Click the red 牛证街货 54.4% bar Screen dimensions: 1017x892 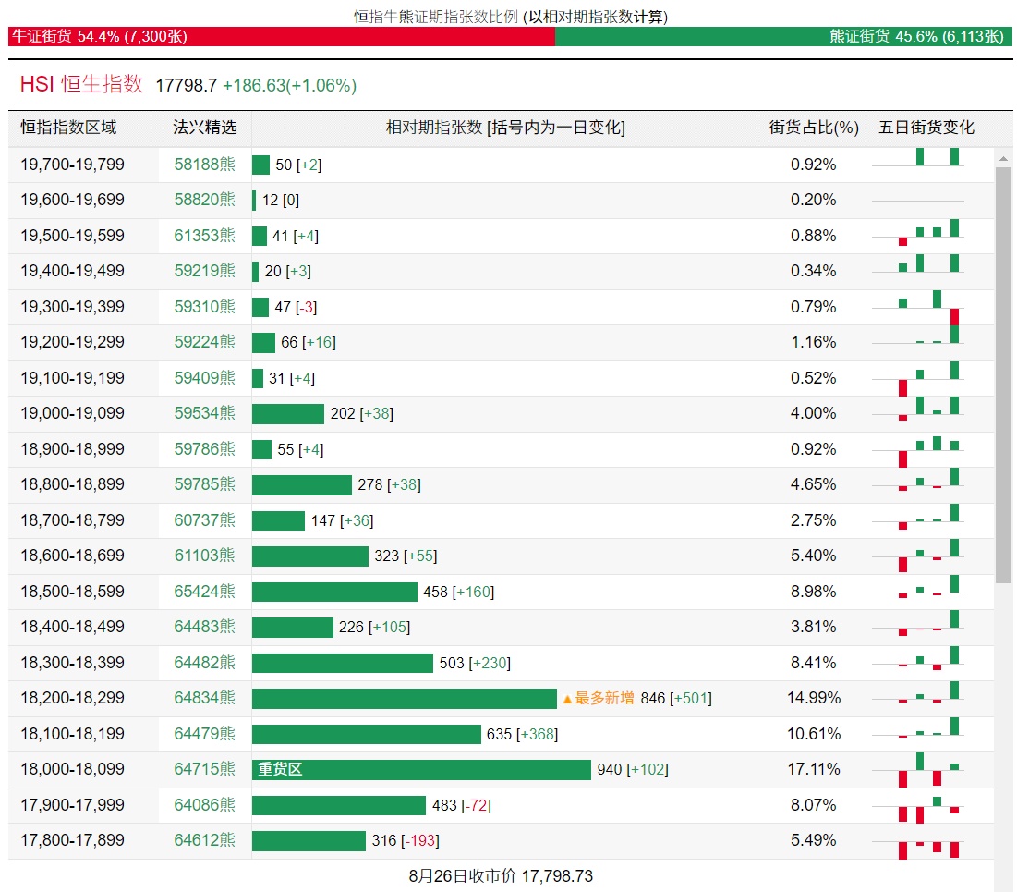281,36
